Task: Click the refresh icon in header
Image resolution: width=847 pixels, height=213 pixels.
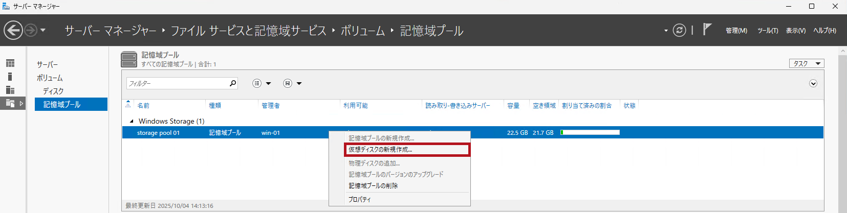Action: [x=679, y=30]
